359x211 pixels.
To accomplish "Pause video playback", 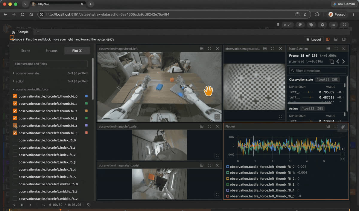I will coord(22,205).
